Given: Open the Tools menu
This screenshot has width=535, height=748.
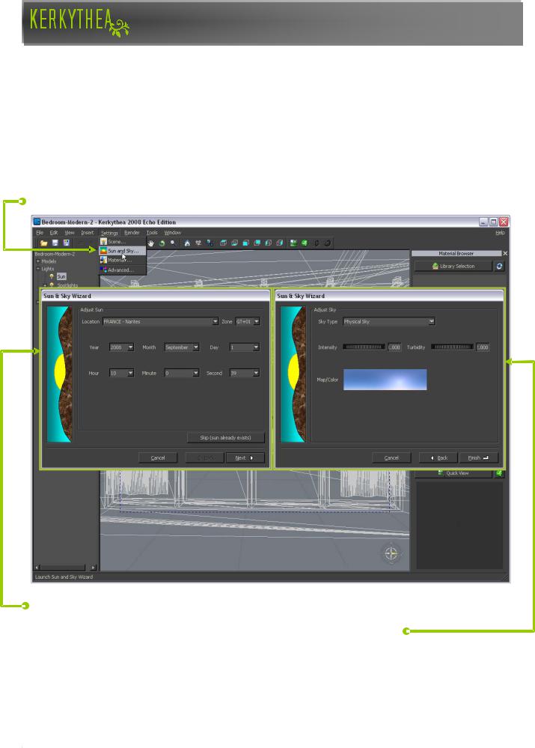Looking at the screenshot, I should click(152, 233).
